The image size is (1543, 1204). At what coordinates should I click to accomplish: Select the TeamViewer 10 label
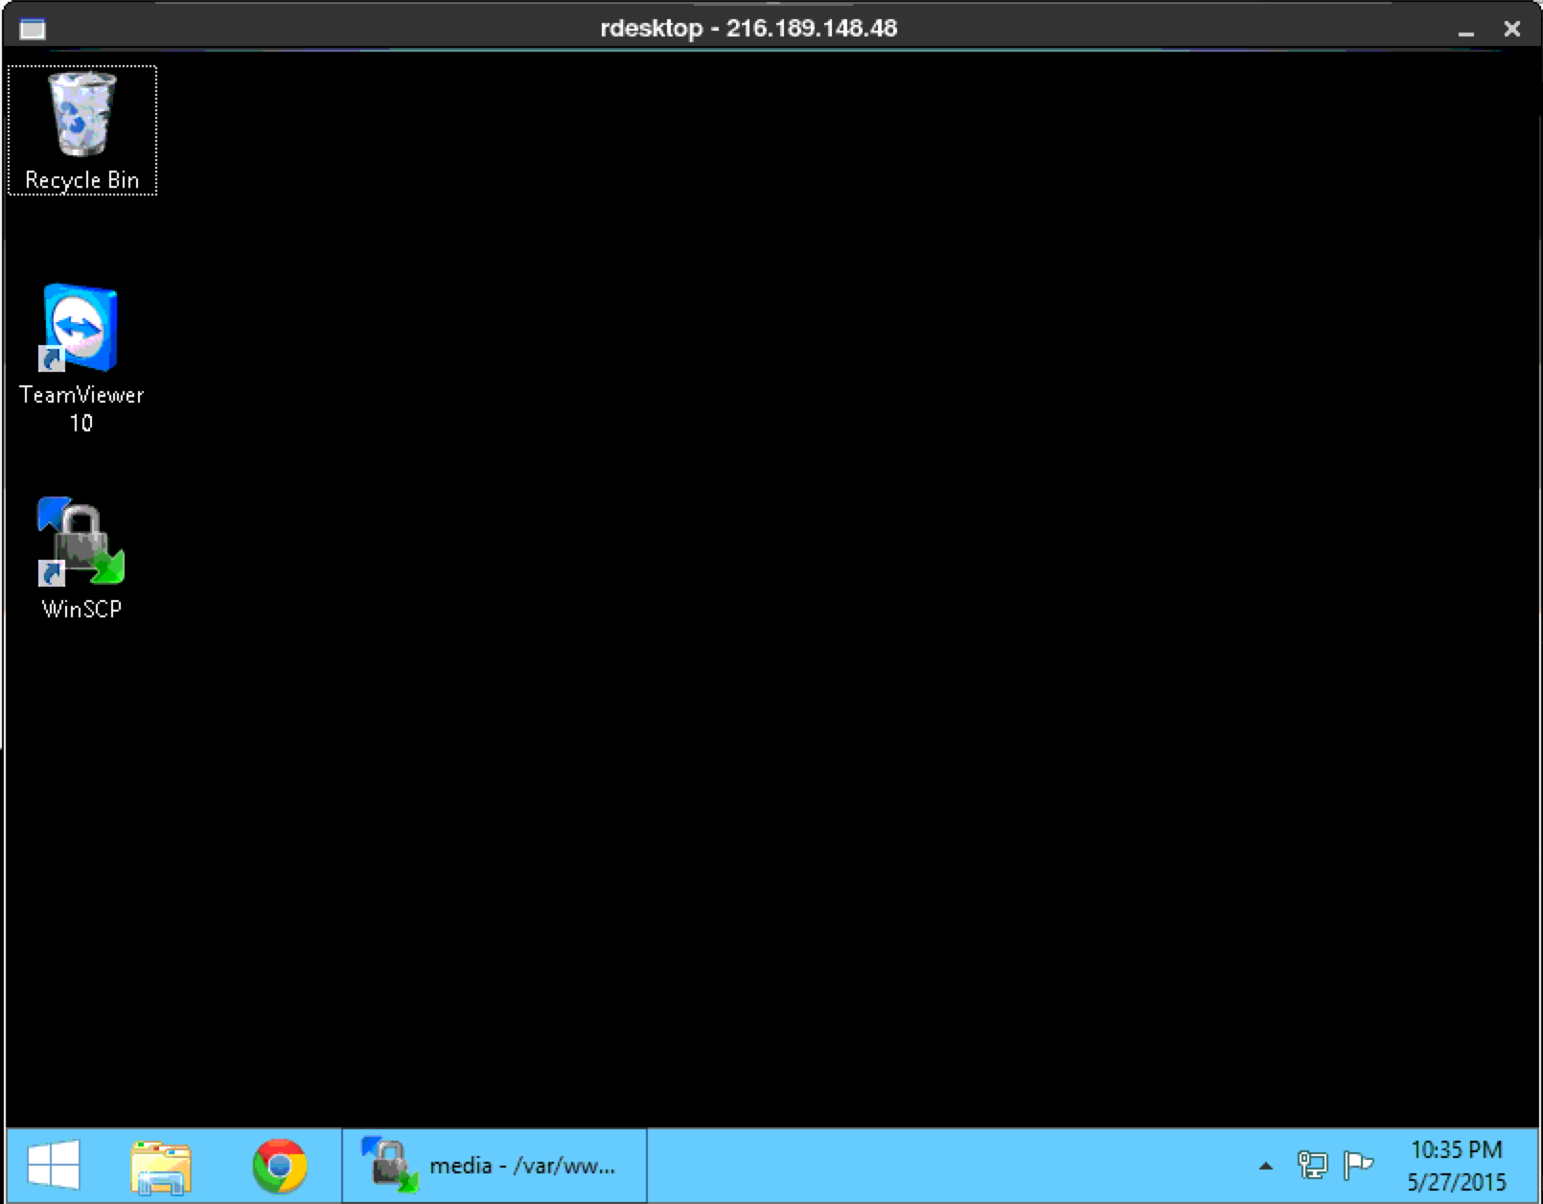point(81,395)
